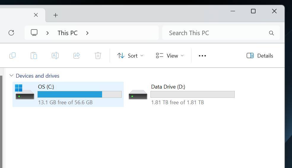Click the Copy icon in toolbar
292x168 pixels.
pyautogui.click(x=12, y=56)
